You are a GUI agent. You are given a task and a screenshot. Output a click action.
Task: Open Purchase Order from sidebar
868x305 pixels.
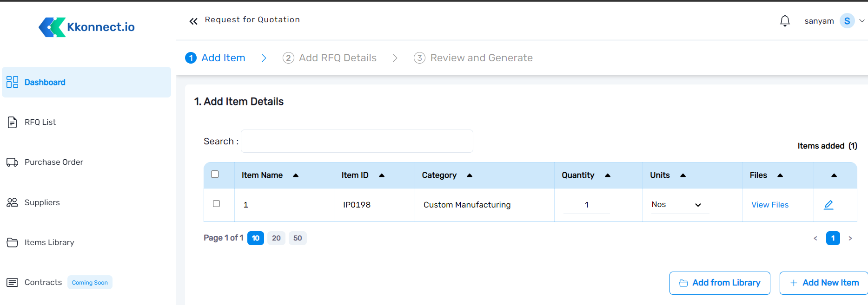pyautogui.click(x=53, y=162)
